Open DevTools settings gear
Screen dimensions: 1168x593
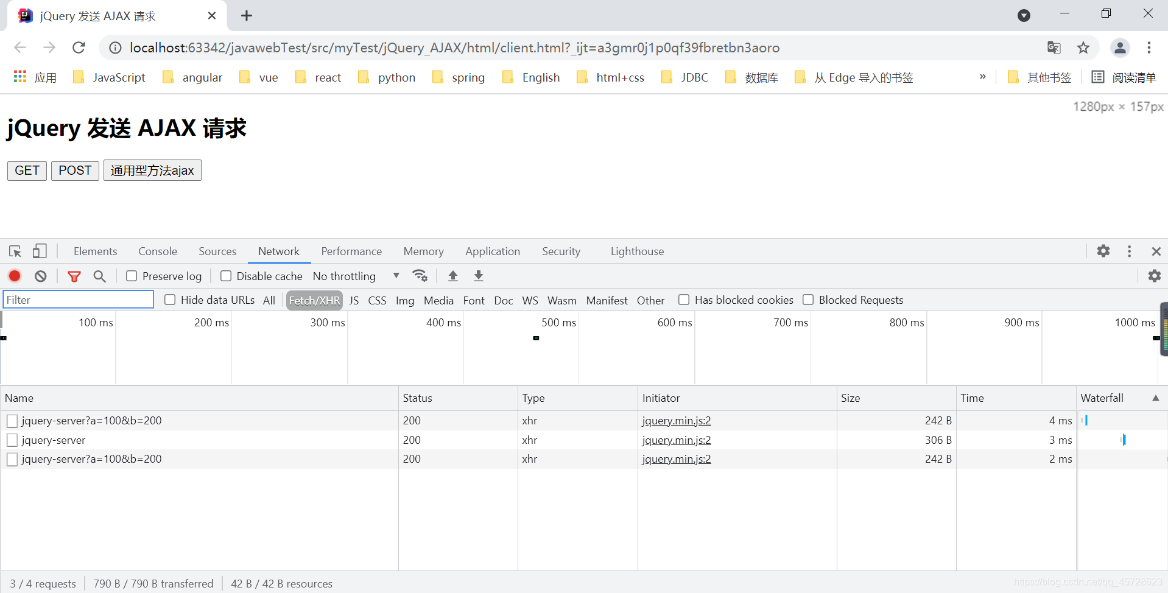point(1103,251)
